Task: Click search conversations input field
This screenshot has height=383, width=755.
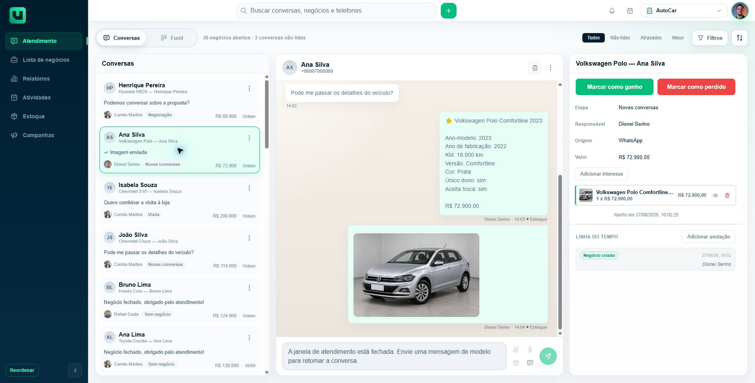Action: (x=336, y=10)
